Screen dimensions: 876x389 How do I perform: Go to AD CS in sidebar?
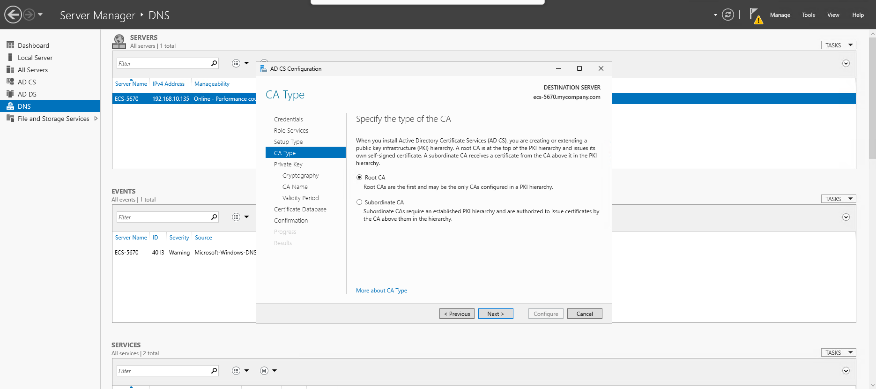point(27,82)
